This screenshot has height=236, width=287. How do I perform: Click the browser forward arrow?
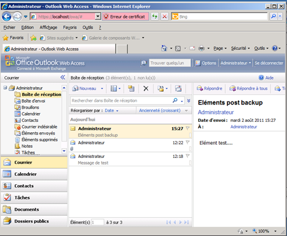[x=17, y=17]
